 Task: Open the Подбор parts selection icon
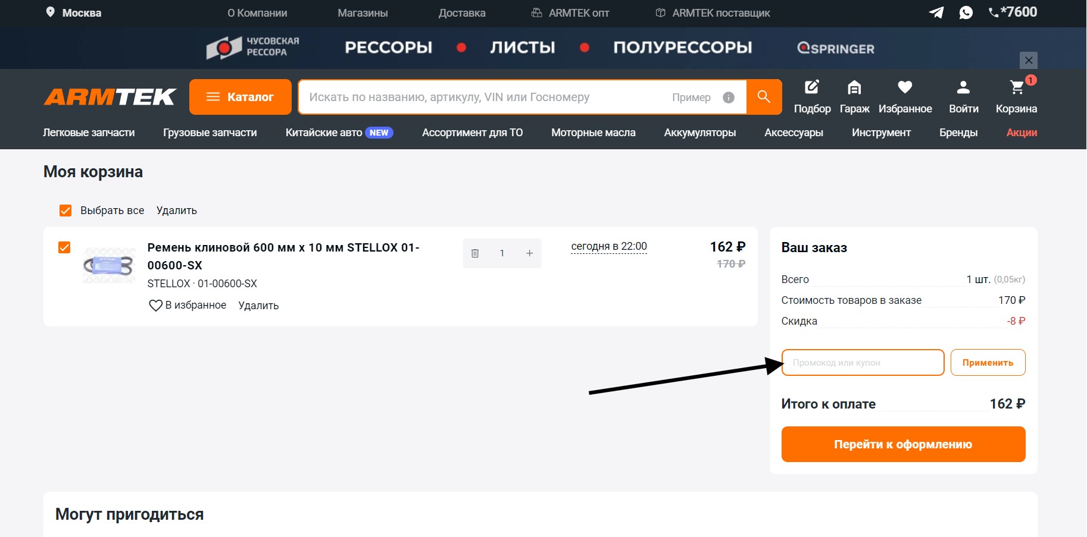coord(812,88)
